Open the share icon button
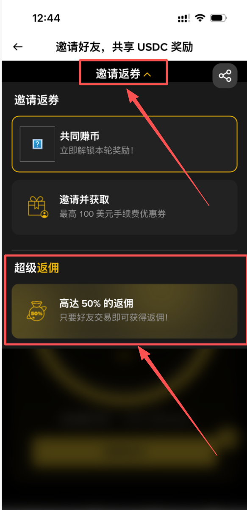 (225, 76)
